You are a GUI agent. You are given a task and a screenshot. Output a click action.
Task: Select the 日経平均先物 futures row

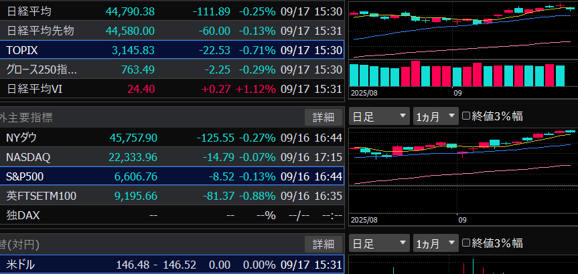coord(171,31)
